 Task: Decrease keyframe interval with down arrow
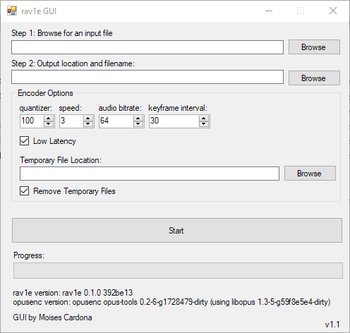tap(204, 124)
